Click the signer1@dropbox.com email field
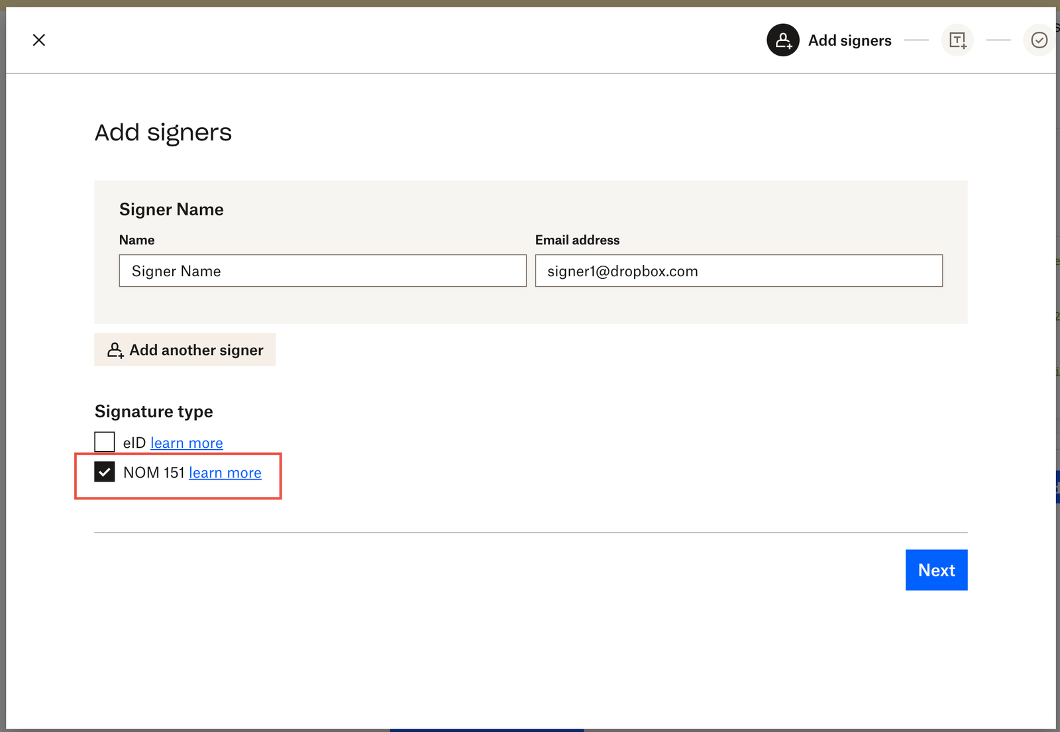 pyautogui.click(x=738, y=270)
